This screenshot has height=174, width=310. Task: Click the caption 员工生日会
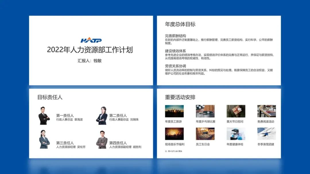[203, 144]
